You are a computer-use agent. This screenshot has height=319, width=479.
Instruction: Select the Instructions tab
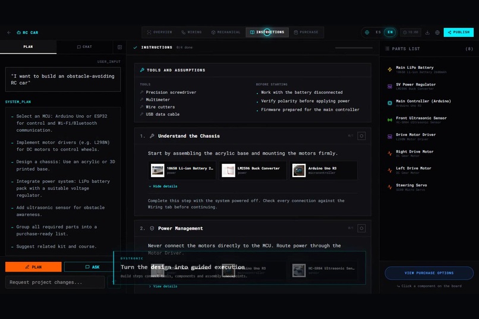point(267,32)
